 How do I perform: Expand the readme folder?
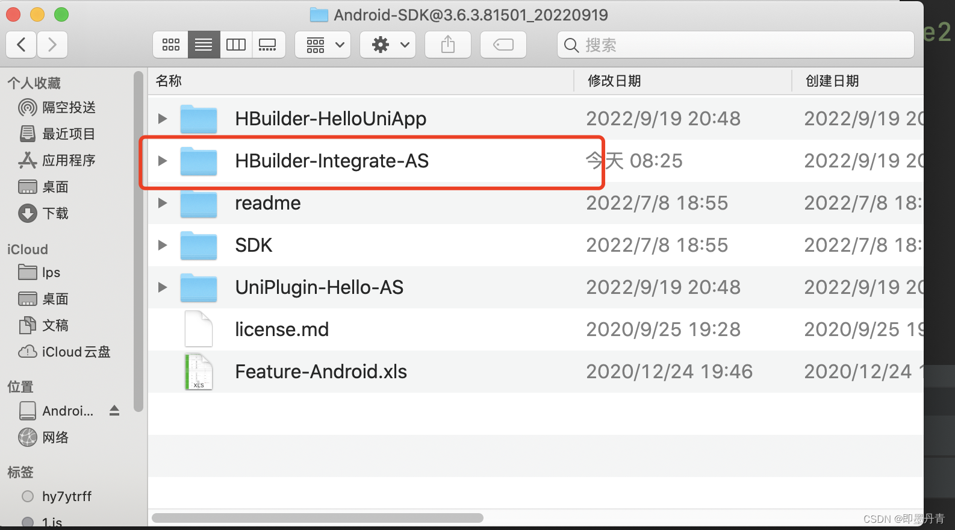tap(162, 203)
